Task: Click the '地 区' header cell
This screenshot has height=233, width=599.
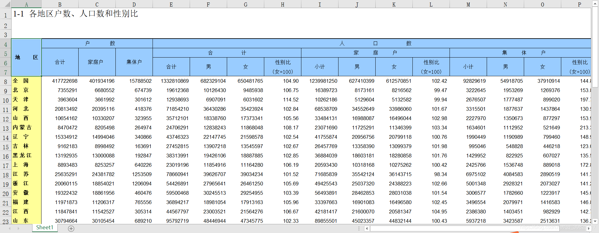Action: [27, 58]
